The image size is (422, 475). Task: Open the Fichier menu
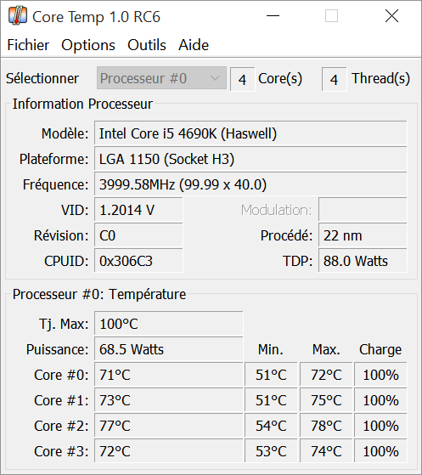point(28,45)
